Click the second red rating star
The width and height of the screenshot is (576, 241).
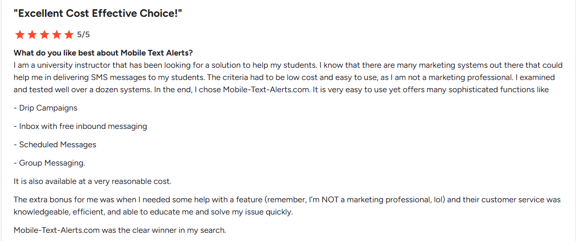pyautogui.click(x=32, y=35)
